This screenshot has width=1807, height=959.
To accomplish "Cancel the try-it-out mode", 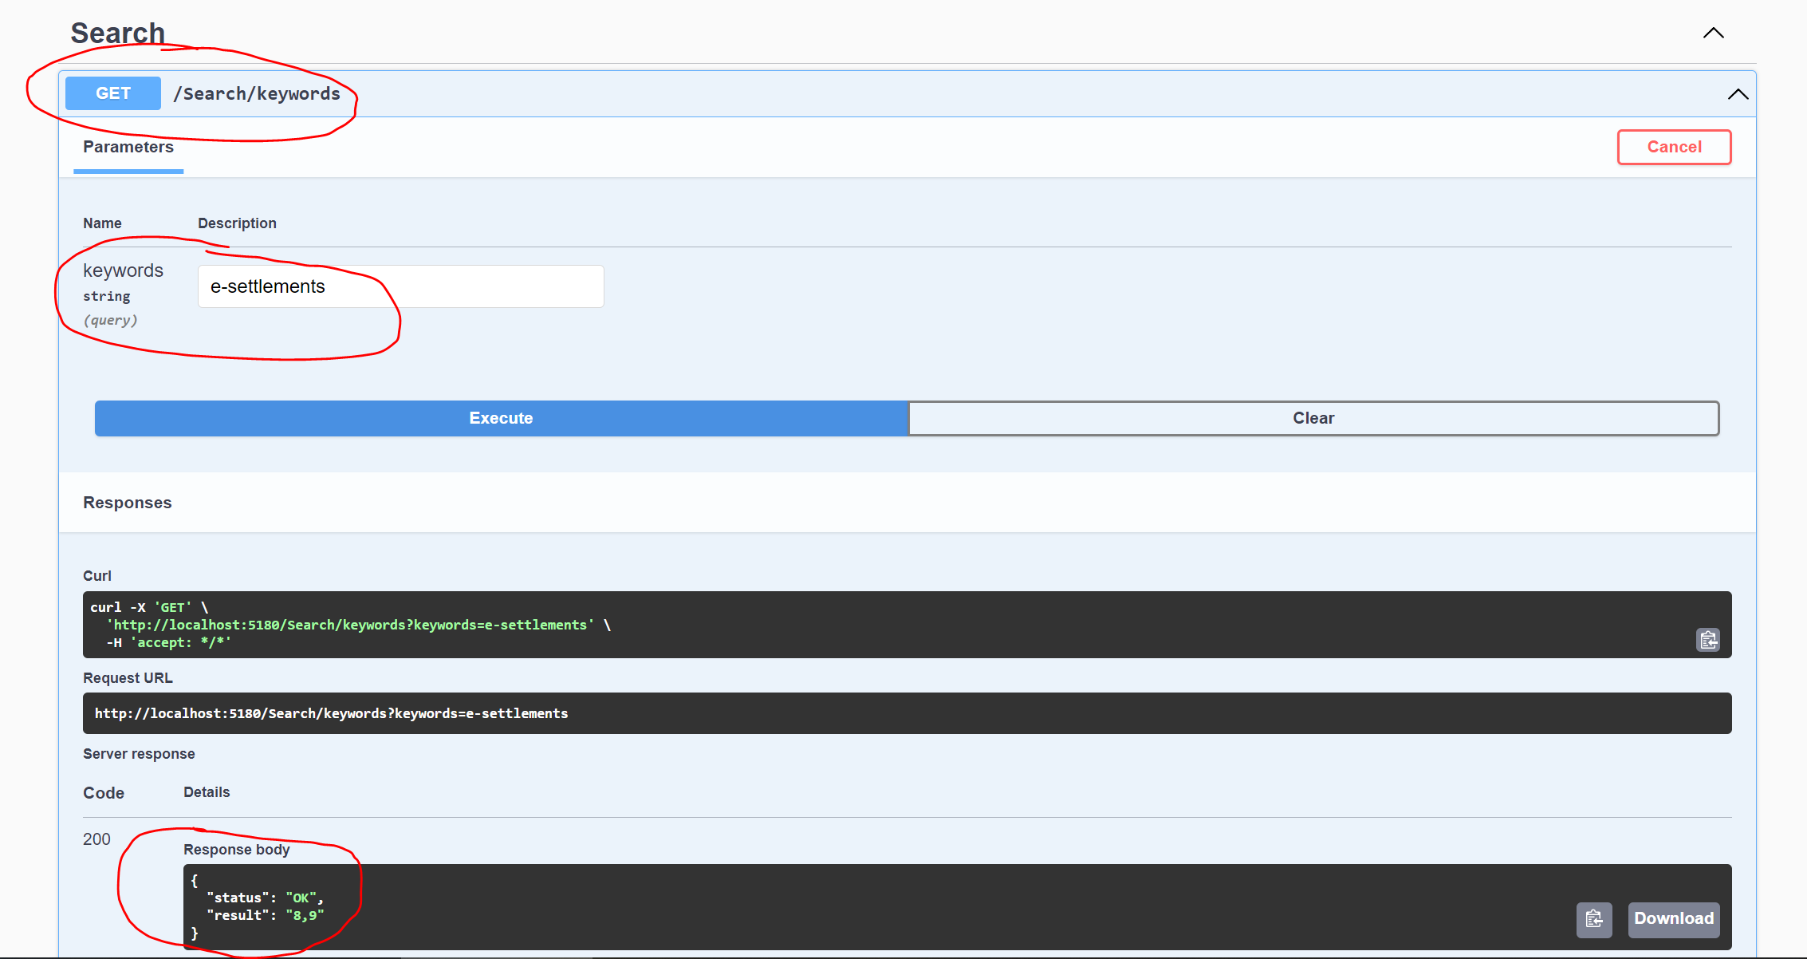I will click(x=1674, y=147).
